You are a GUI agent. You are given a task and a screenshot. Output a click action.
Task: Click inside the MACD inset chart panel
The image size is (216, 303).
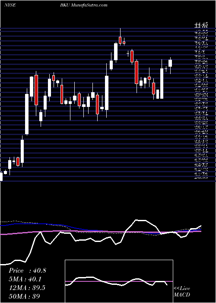[x=119, y=281]
